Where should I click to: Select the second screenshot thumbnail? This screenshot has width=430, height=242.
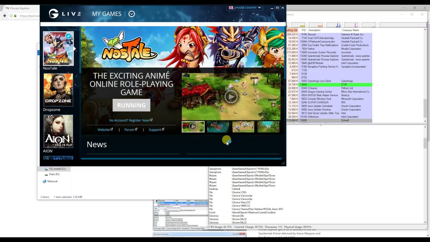218,127
